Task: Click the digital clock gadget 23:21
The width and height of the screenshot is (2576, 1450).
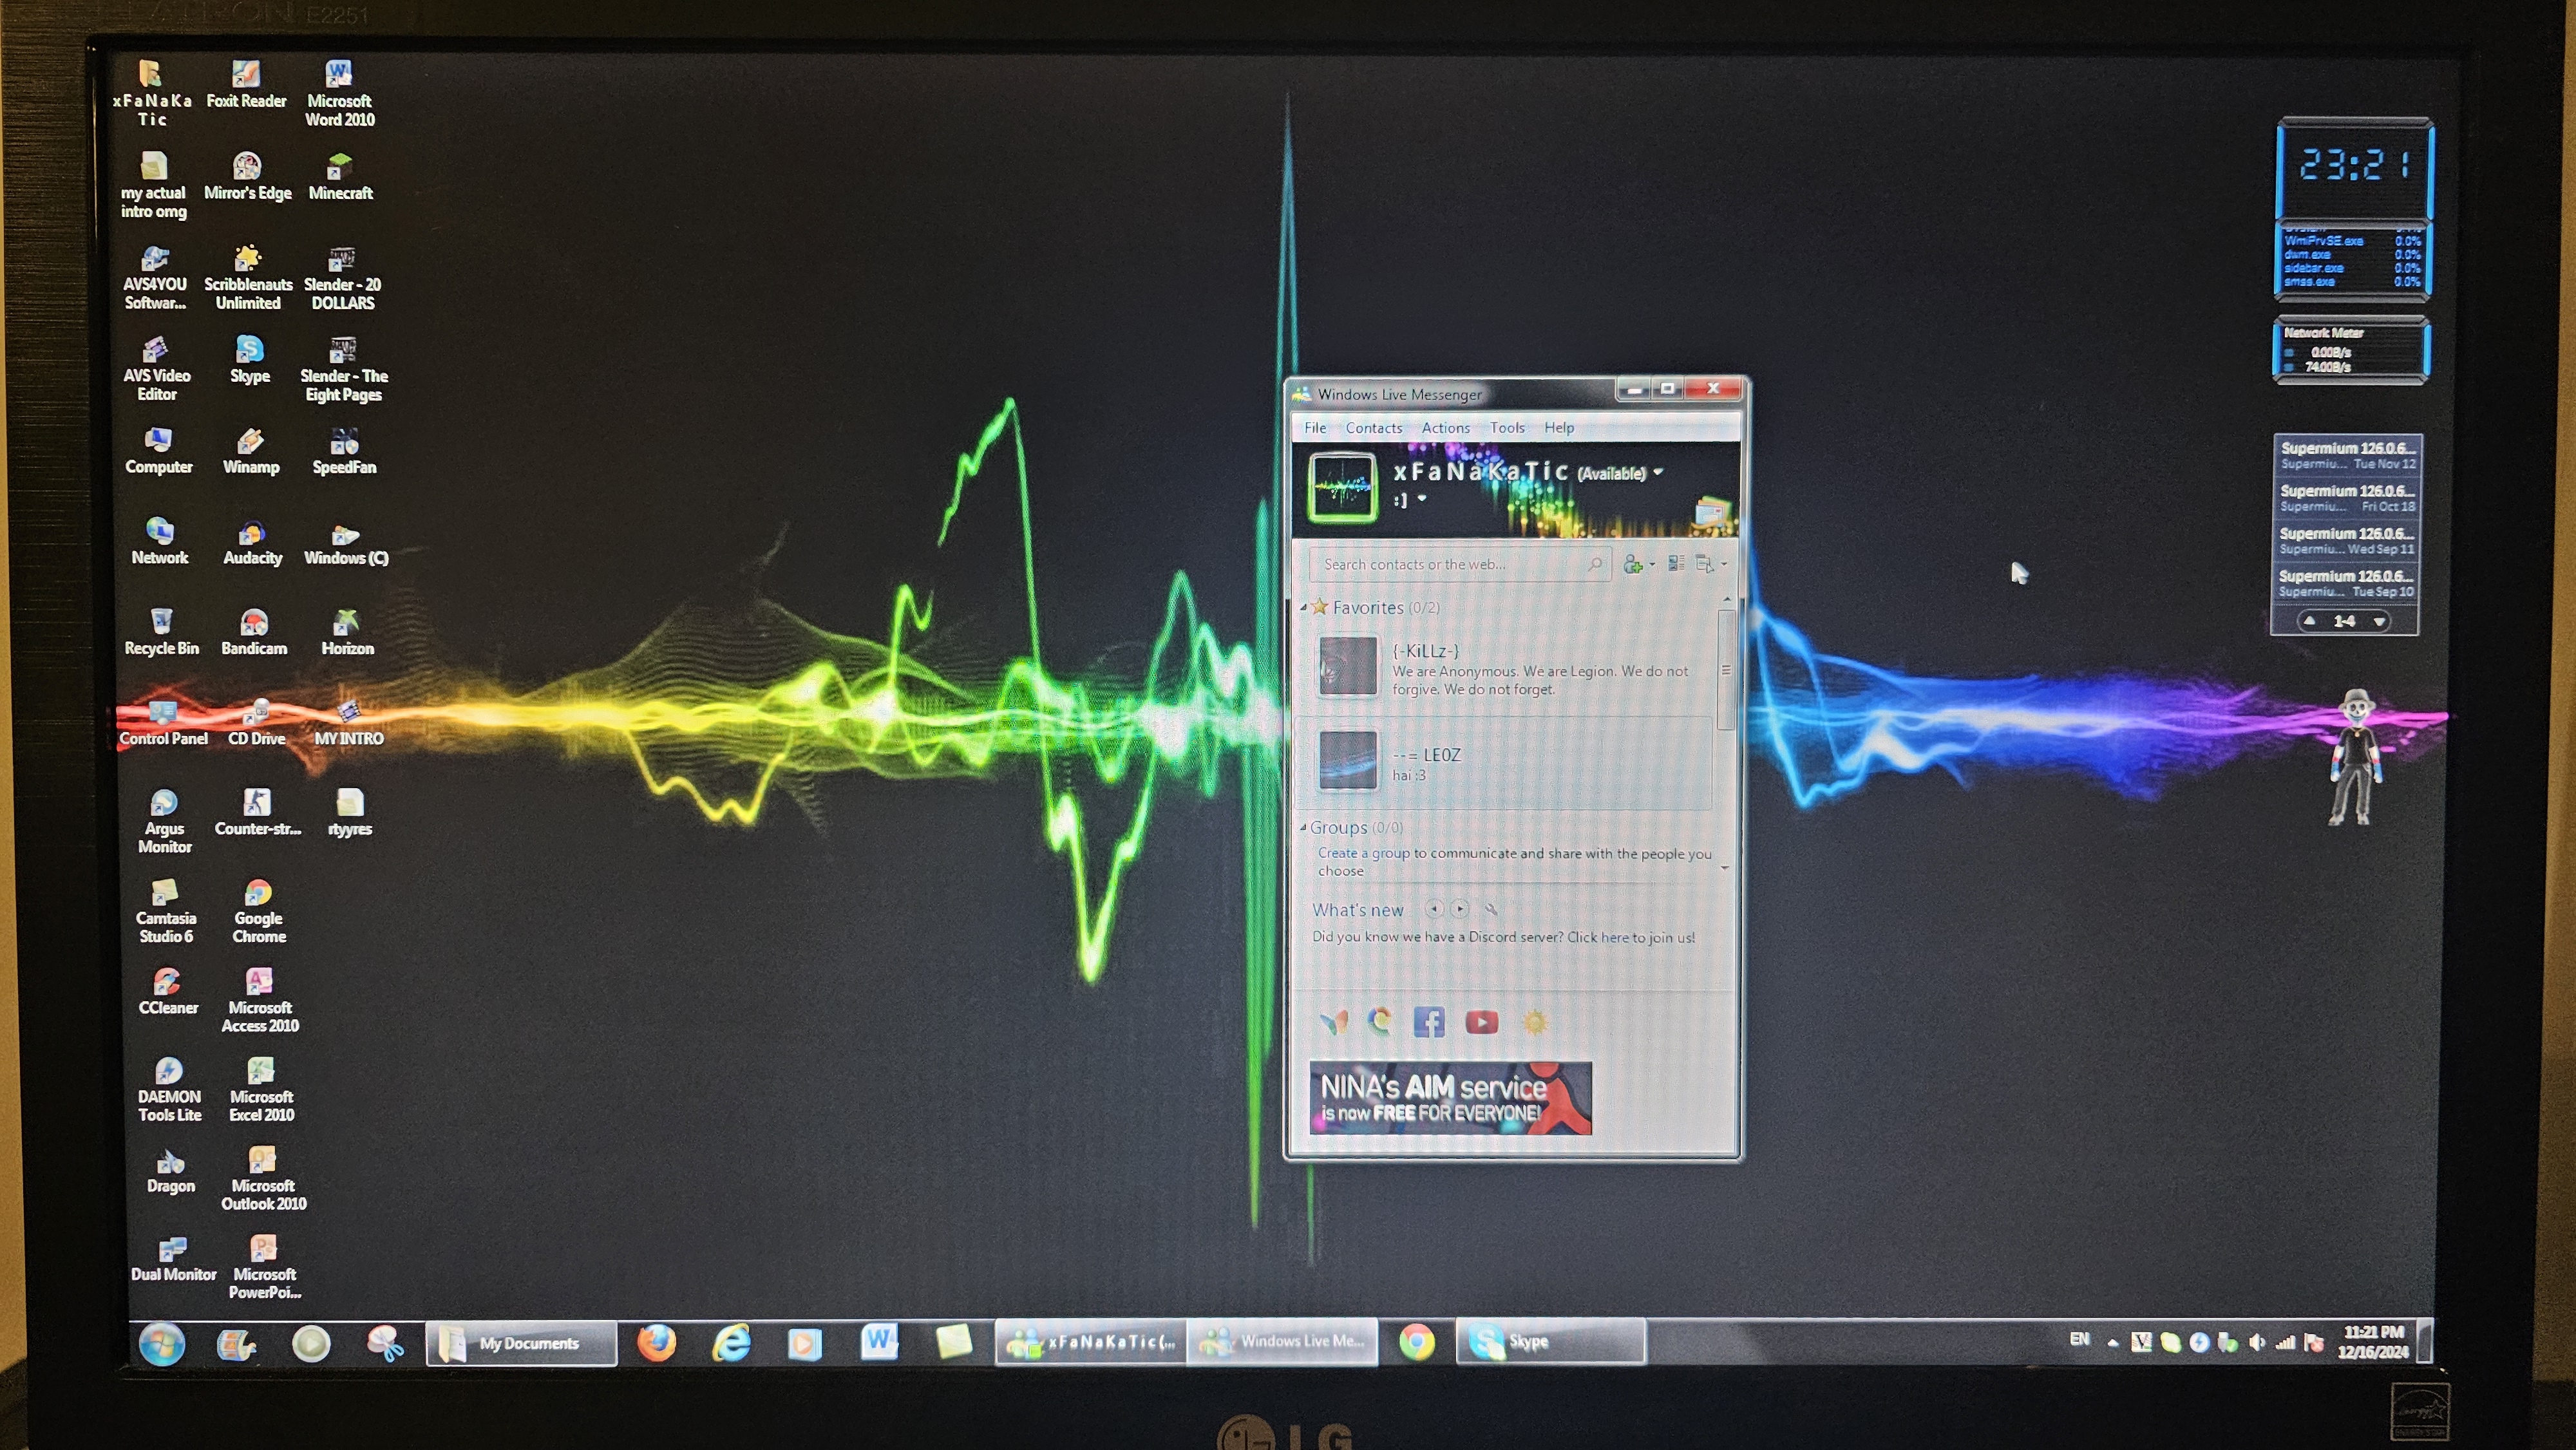Action: pos(2354,166)
